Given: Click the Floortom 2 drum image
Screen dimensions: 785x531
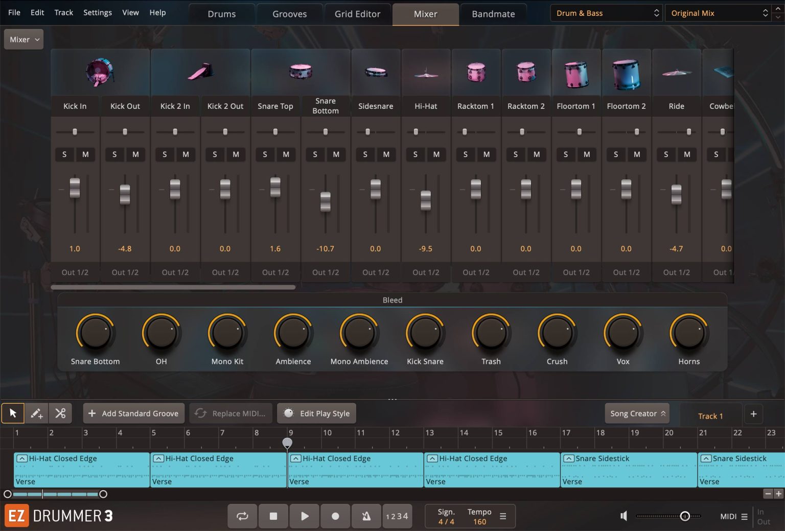Looking at the screenshot, I should pos(626,74).
